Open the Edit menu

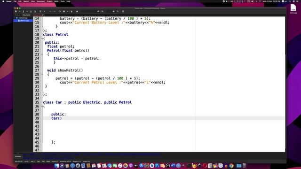tap(20, 1)
